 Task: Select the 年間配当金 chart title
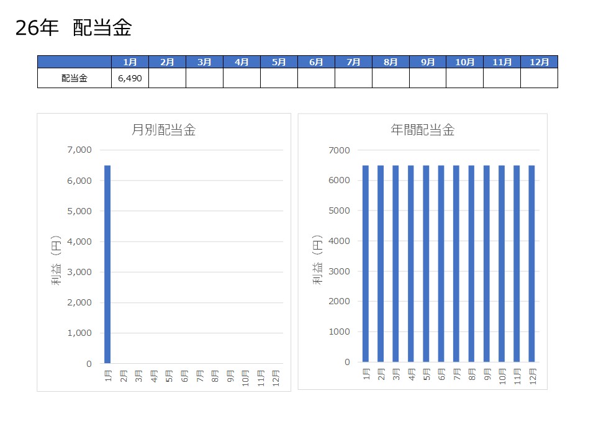pyautogui.click(x=422, y=130)
